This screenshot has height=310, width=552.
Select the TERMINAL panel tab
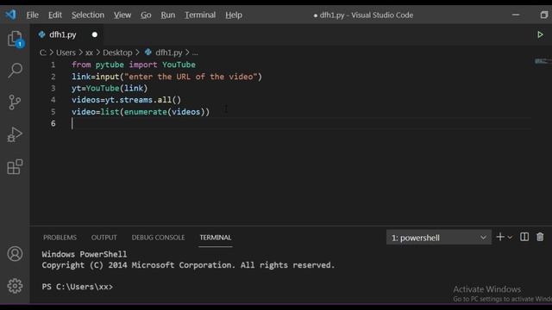(x=216, y=238)
